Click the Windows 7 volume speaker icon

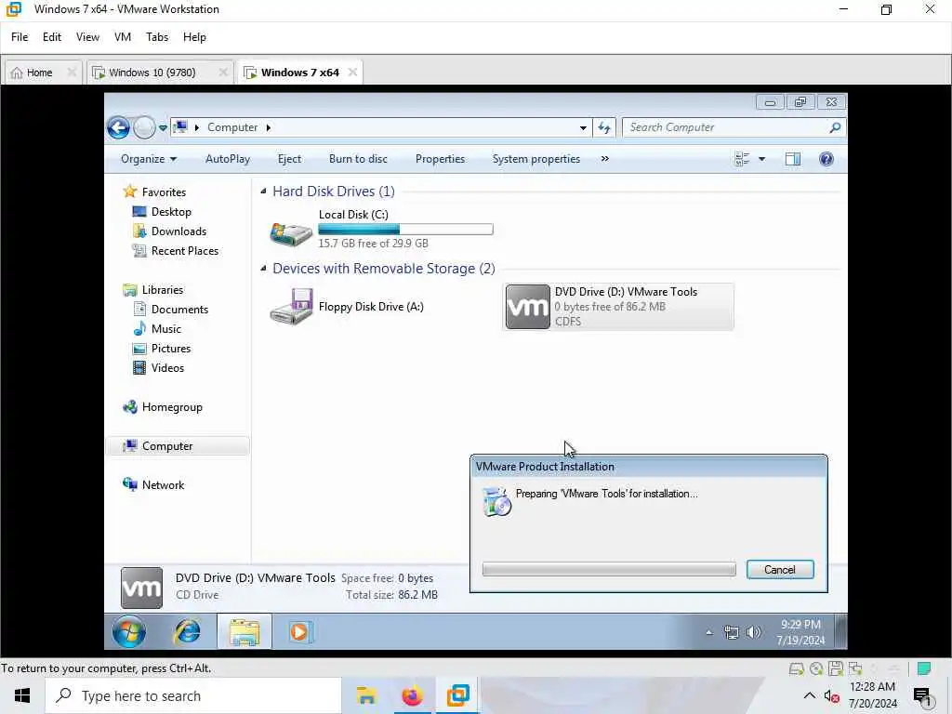pos(753,632)
